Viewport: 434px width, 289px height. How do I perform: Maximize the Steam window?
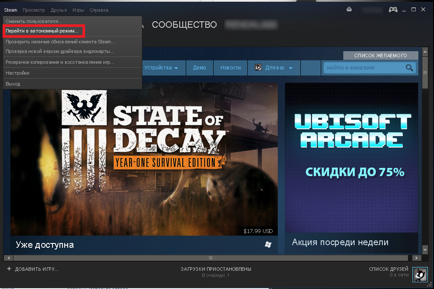[414, 10]
